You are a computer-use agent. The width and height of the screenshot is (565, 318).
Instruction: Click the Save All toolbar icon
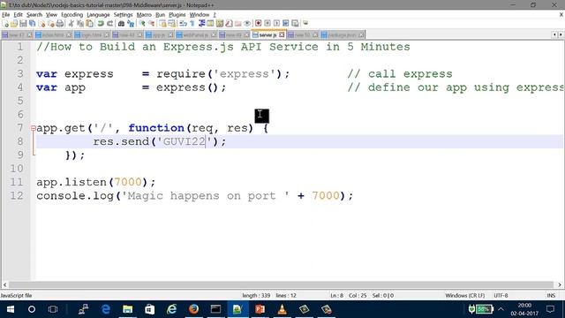(x=32, y=24)
